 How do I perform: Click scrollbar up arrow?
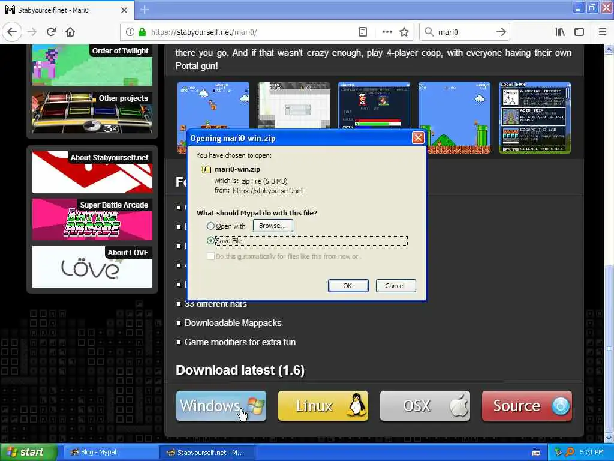609,49
